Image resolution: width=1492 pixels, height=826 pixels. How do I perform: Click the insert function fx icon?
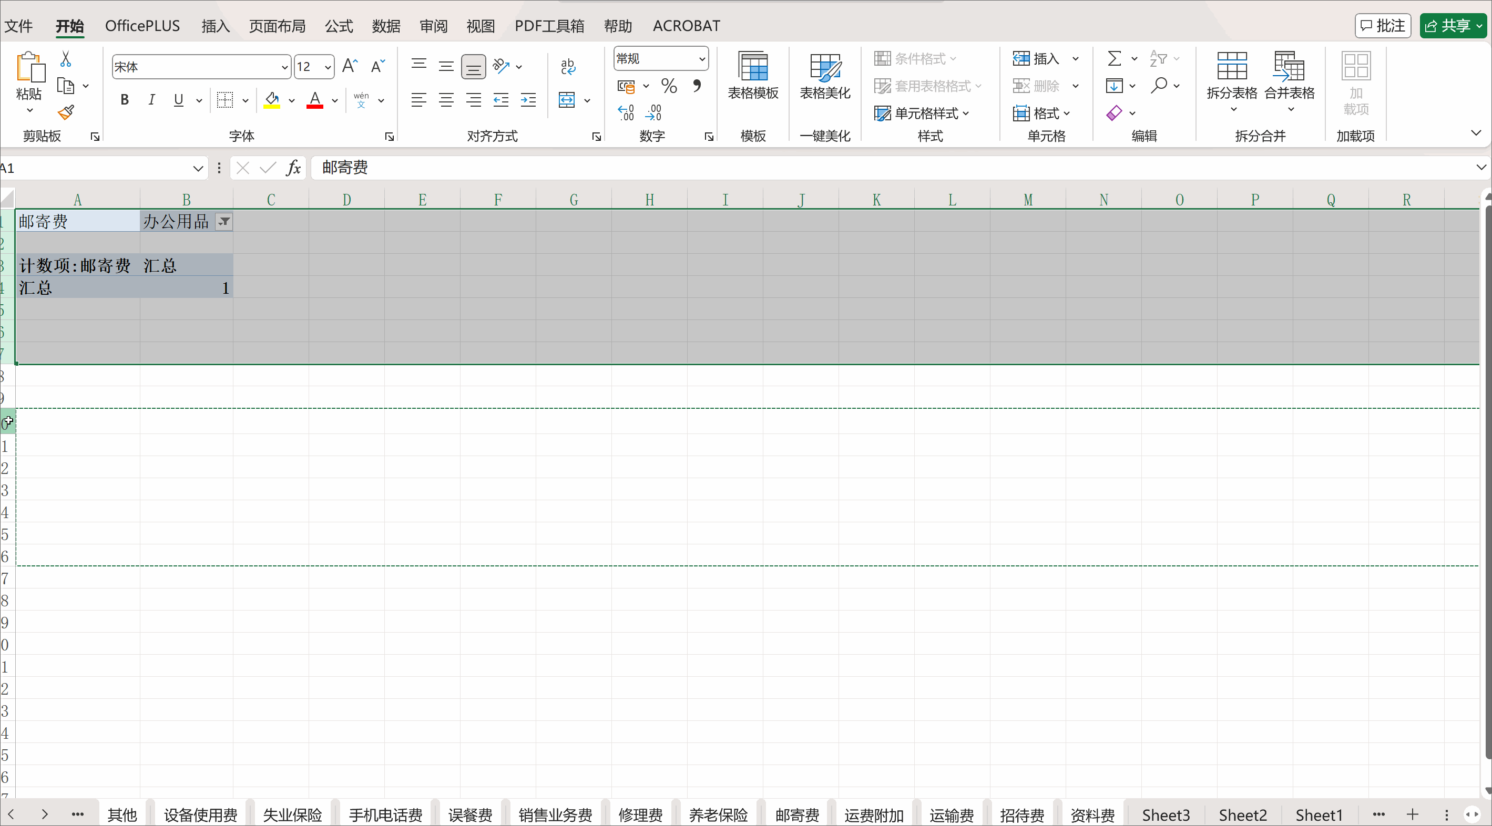[x=294, y=168]
